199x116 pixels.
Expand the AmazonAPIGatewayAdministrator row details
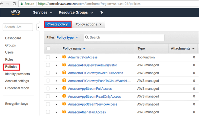pyautogui.click(x=56, y=65)
